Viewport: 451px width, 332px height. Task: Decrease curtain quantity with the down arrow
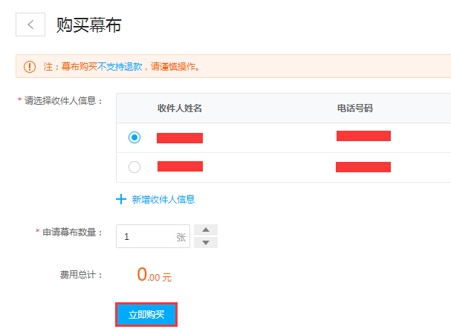206,242
